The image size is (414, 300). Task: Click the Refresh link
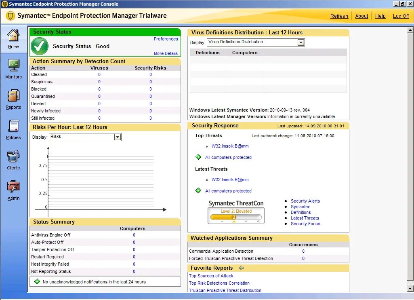[339, 16]
